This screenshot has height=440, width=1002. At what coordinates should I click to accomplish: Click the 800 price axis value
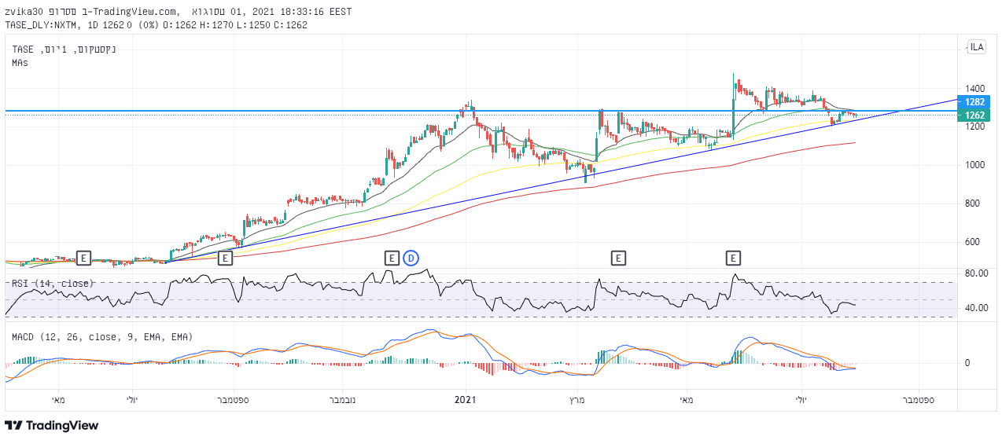pyautogui.click(x=974, y=203)
